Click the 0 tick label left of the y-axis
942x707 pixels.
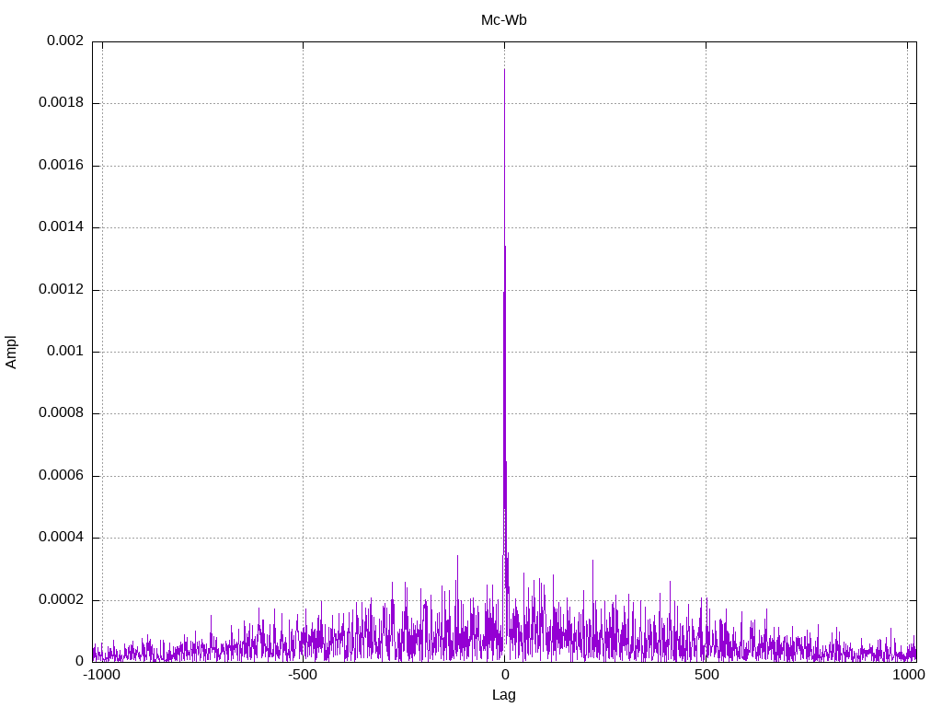(x=79, y=661)
